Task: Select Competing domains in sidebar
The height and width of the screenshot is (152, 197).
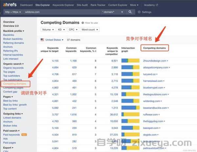Action: tap(14, 84)
